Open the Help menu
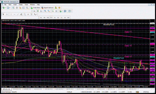 point(38,4)
